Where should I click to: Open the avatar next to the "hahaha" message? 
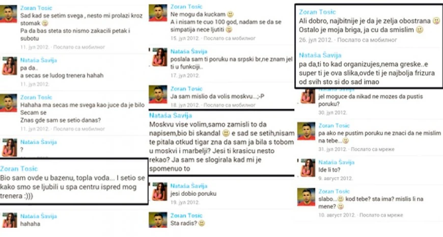pos(10,220)
